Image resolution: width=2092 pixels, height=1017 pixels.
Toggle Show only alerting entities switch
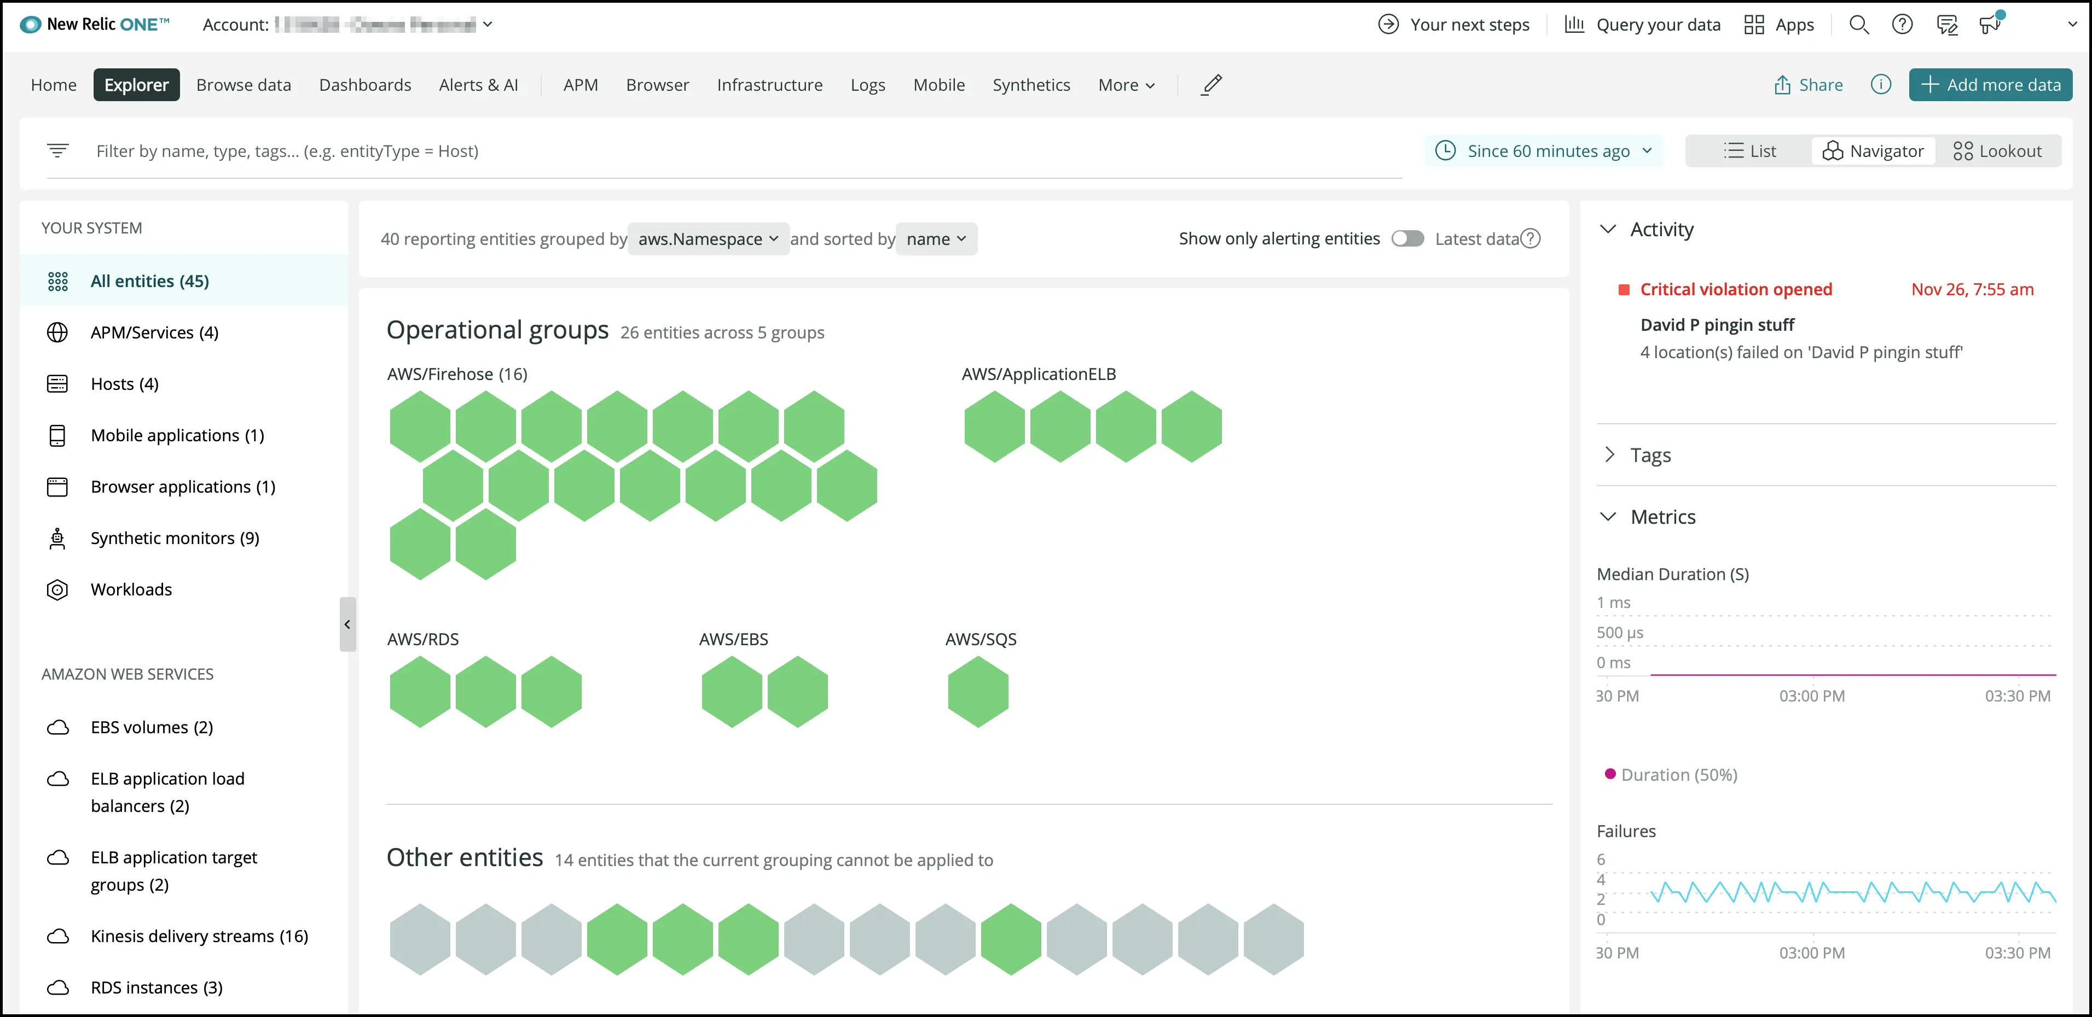tap(1407, 238)
